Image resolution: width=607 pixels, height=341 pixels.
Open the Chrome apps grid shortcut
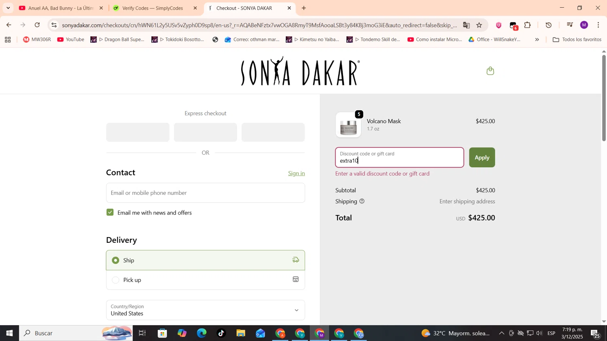pos(8,40)
